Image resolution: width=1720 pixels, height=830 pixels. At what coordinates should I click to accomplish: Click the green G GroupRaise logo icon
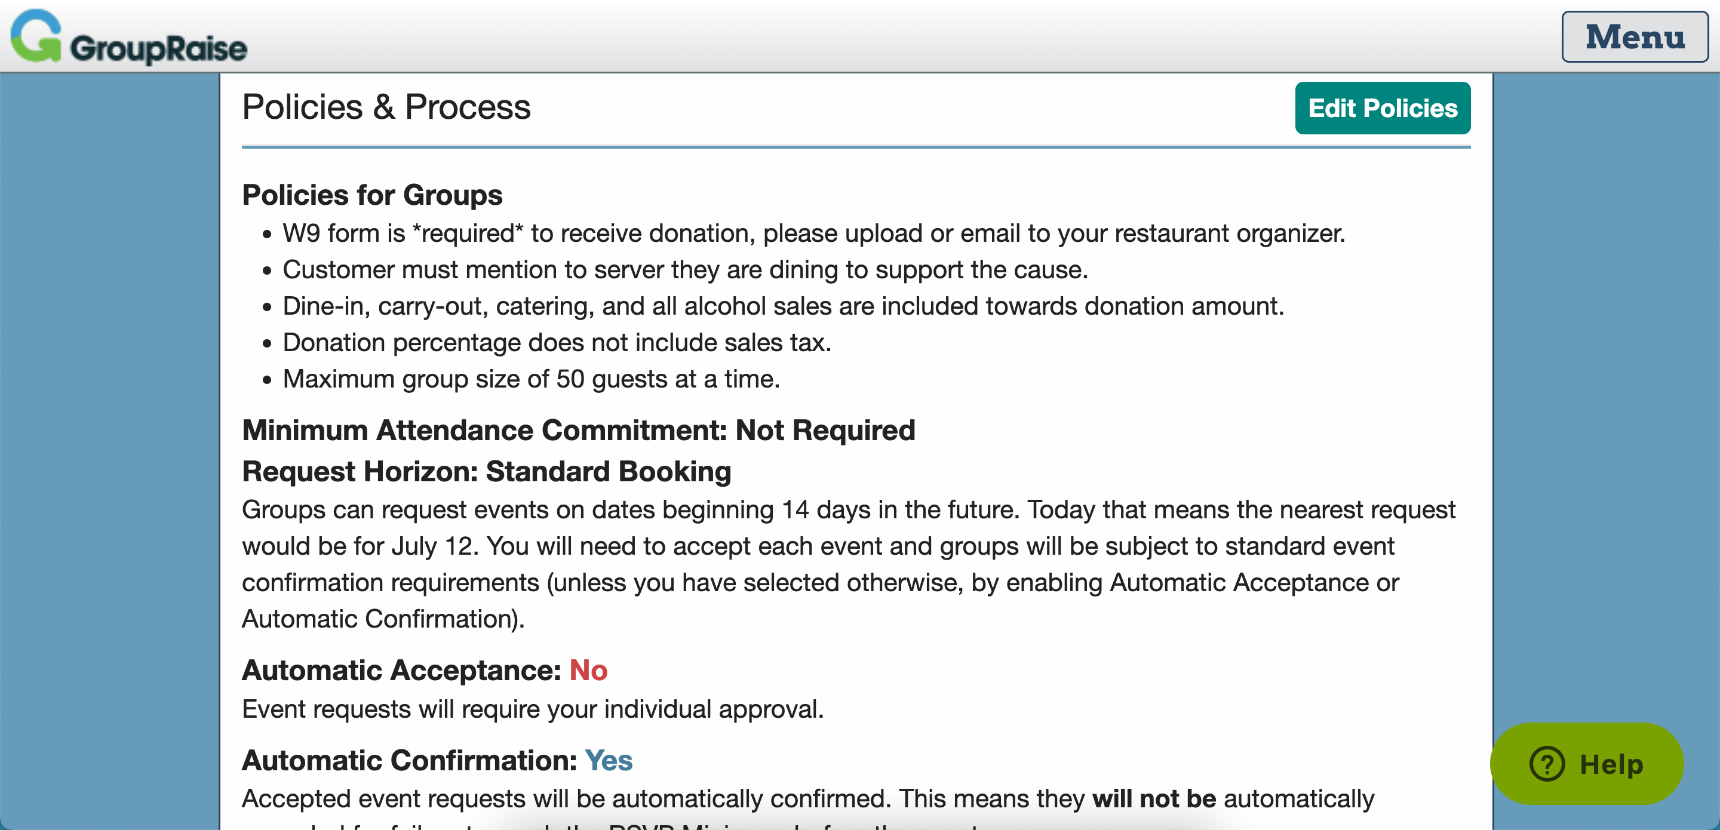pyautogui.click(x=36, y=37)
